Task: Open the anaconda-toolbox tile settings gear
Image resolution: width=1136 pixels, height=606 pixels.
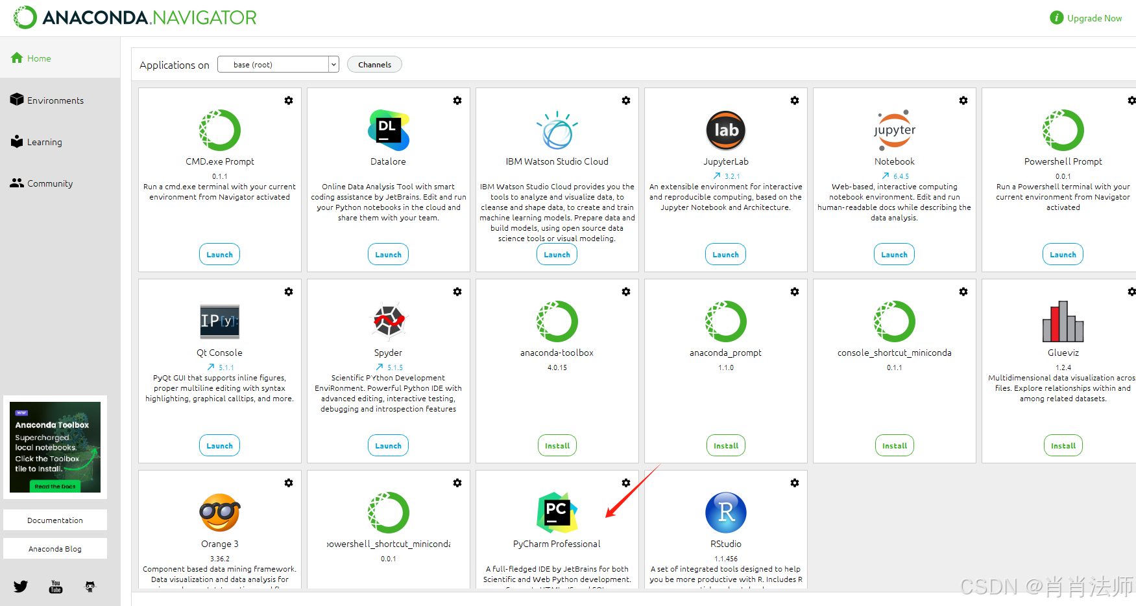Action: point(626,292)
